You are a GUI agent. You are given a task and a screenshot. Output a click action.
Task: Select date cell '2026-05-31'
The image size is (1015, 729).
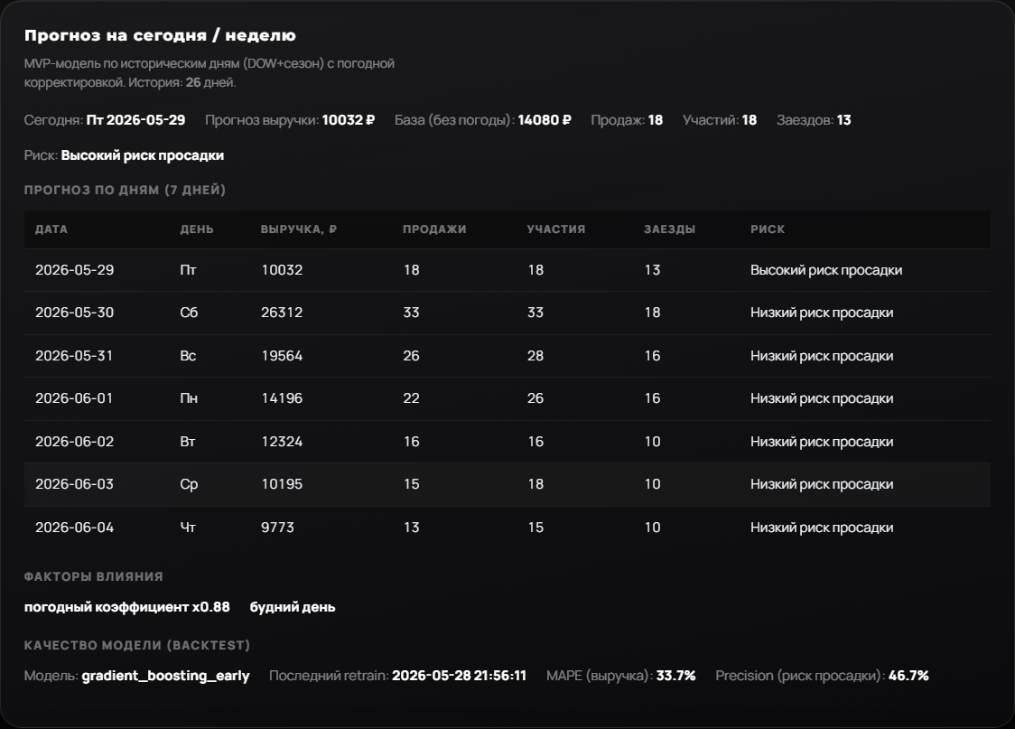click(74, 356)
